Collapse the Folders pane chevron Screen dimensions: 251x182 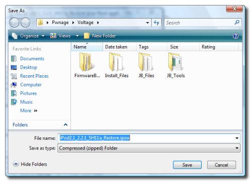(x=66, y=125)
